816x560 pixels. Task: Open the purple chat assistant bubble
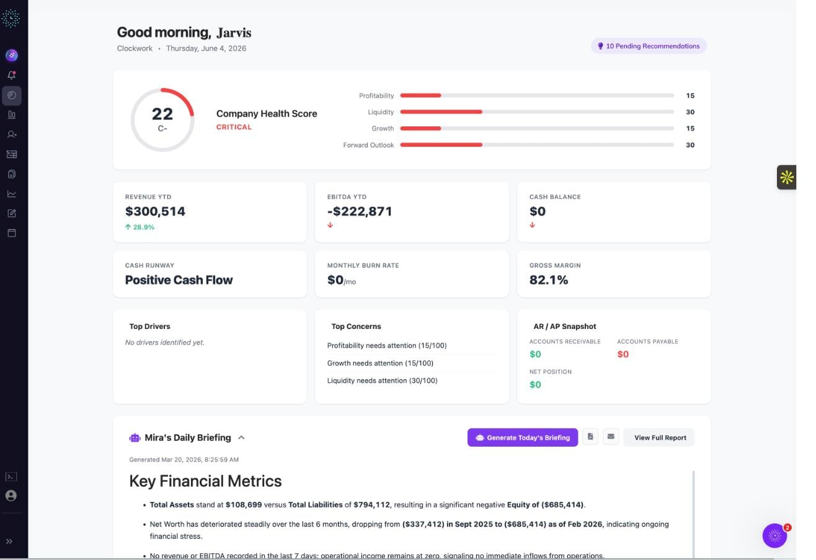[x=774, y=536]
